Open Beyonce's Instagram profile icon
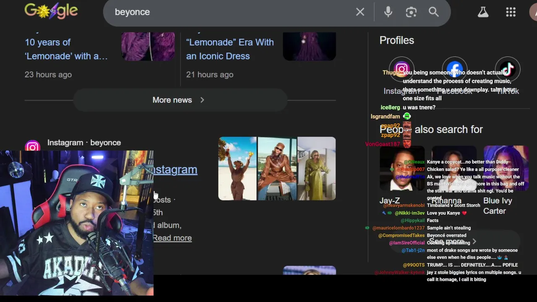Screen dimensions: 537x302 click(x=401, y=69)
